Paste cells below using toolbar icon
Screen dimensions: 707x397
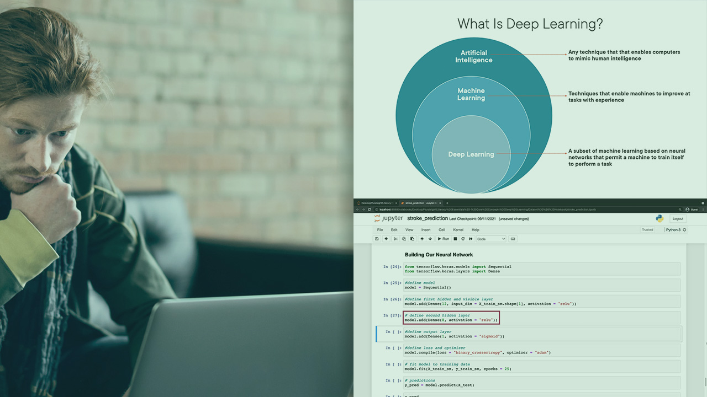pyautogui.click(x=412, y=239)
